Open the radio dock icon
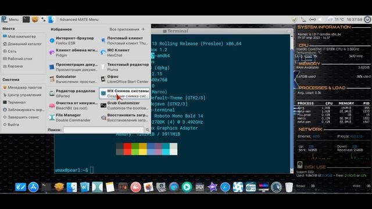 point(251,187)
